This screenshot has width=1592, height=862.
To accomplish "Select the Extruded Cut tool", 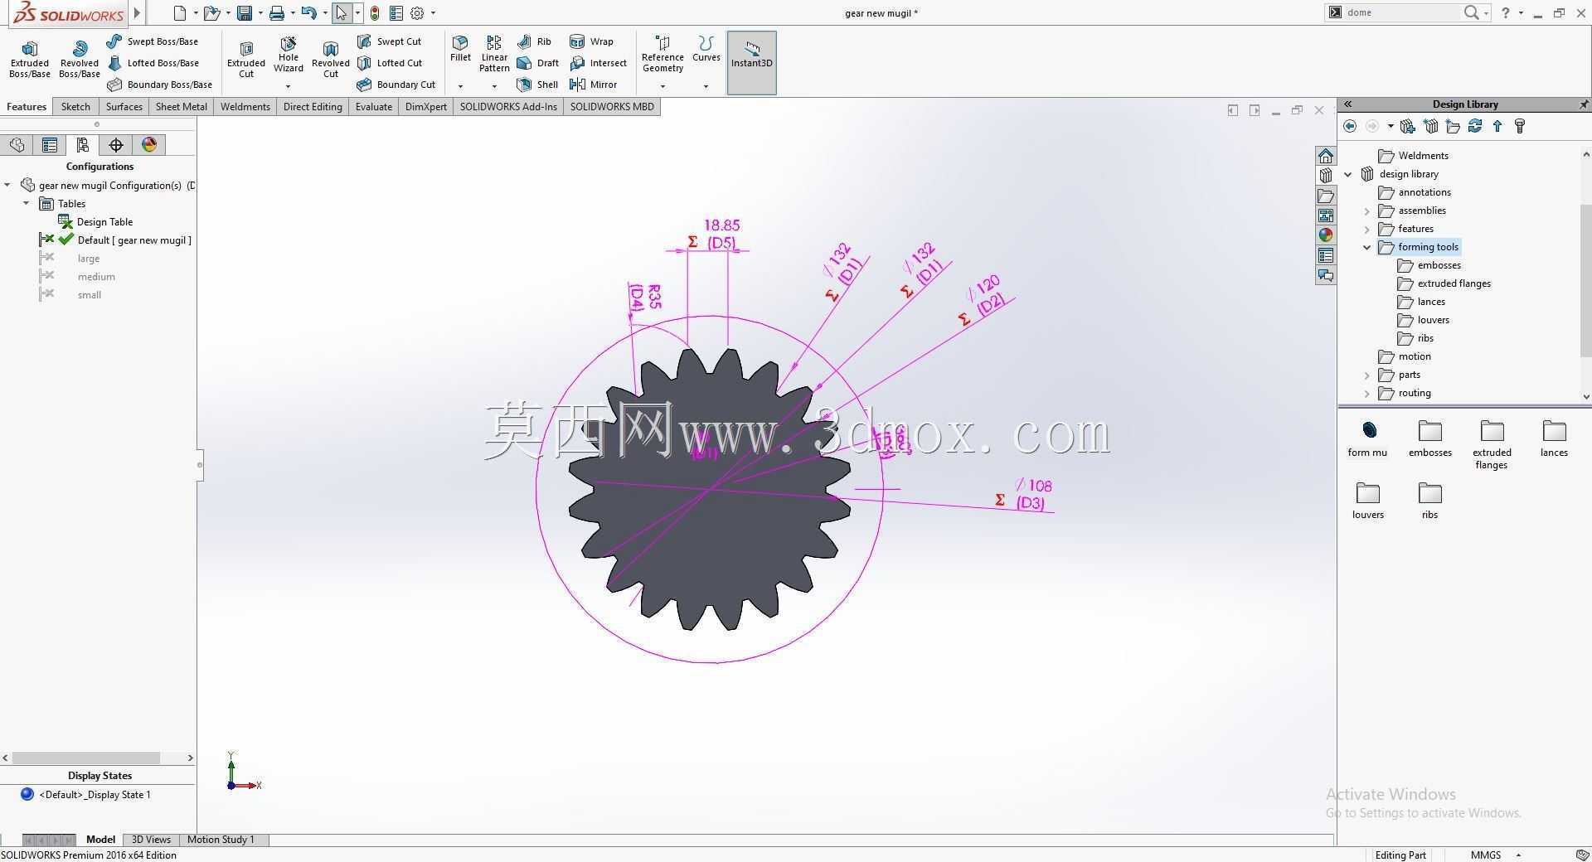I will click(246, 60).
